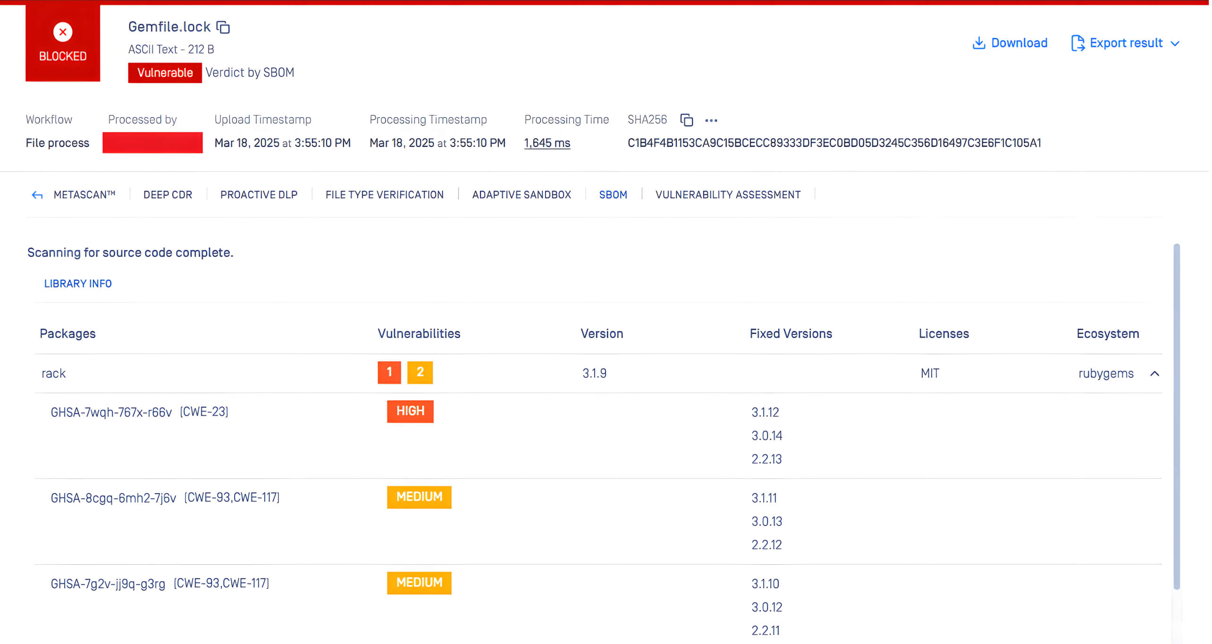Open the ADAPTIVE SANDBOX tab
The image size is (1212, 644).
(x=522, y=194)
